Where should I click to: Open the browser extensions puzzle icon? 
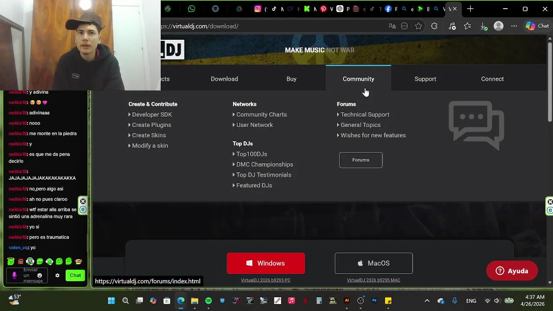(x=434, y=26)
